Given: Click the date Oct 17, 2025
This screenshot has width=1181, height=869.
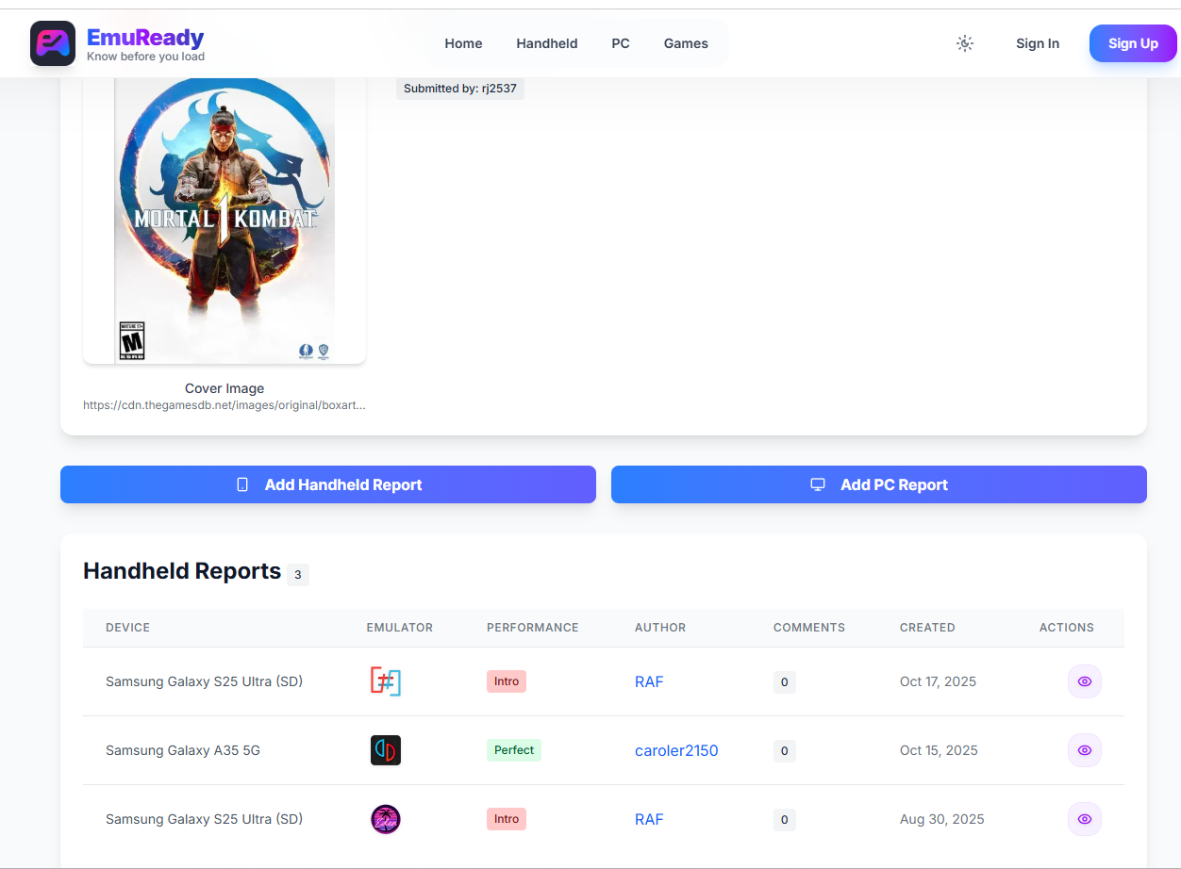Looking at the screenshot, I should [938, 681].
